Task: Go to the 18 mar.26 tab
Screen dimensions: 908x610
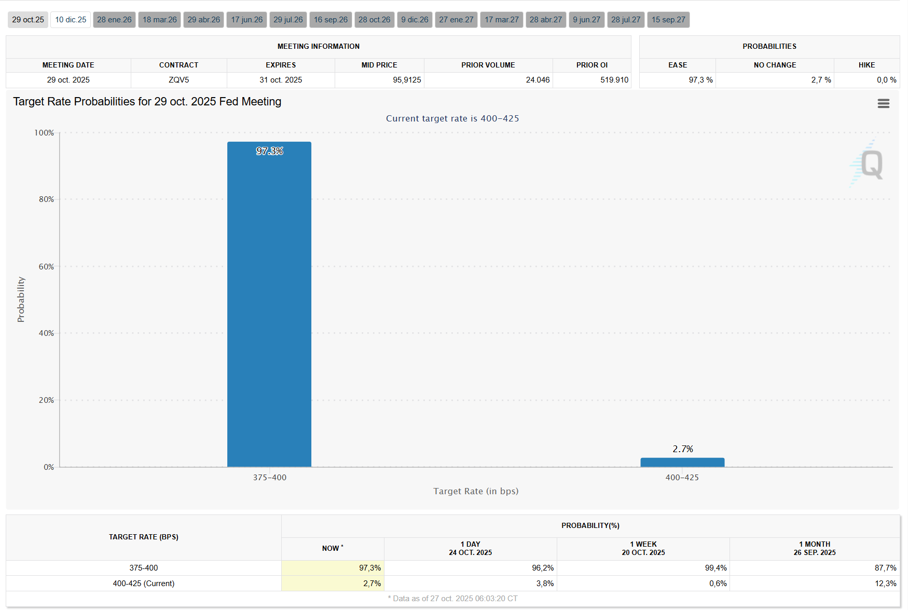Action: click(x=159, y=20)
